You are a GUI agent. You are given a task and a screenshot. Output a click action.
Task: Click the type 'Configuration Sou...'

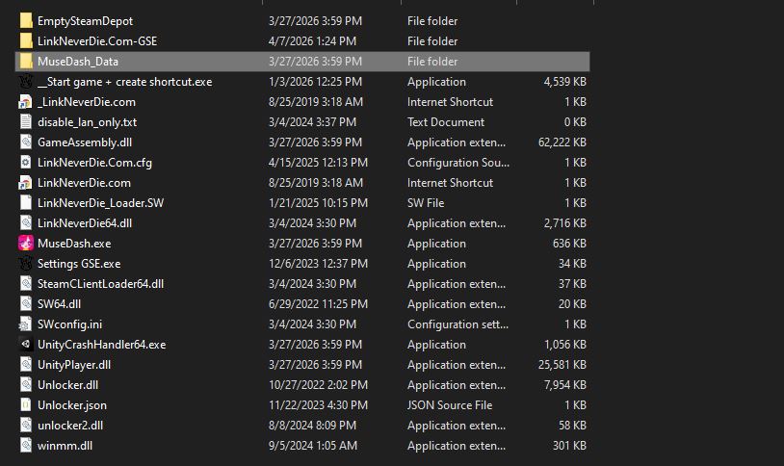[x=458, y=163]
